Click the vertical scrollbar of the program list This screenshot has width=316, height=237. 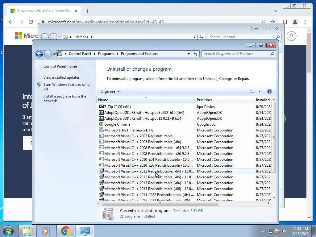point(274,137)
